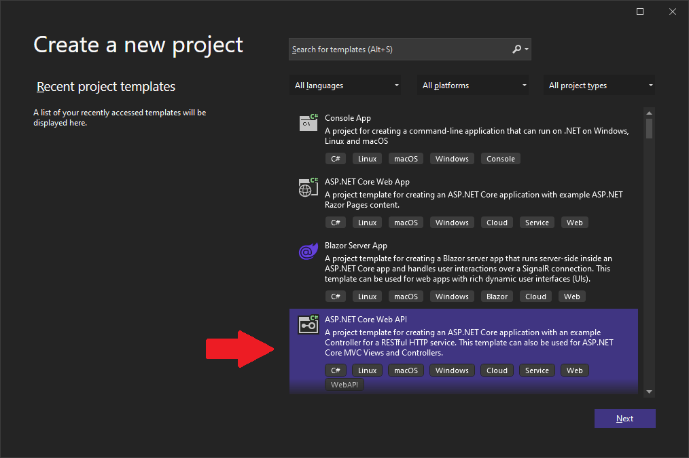Screen dimensions: 689x458
Task: Open the All project types dropdown
Action: point(599,85)
